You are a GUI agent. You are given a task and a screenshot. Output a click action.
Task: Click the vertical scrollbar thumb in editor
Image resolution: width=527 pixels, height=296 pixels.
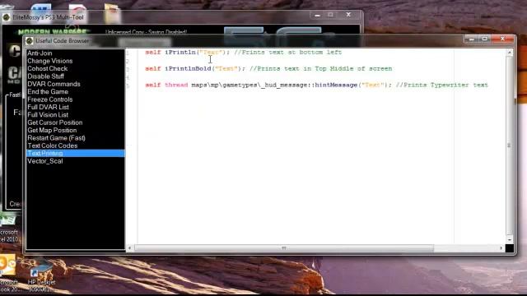(x=509, y=145)
